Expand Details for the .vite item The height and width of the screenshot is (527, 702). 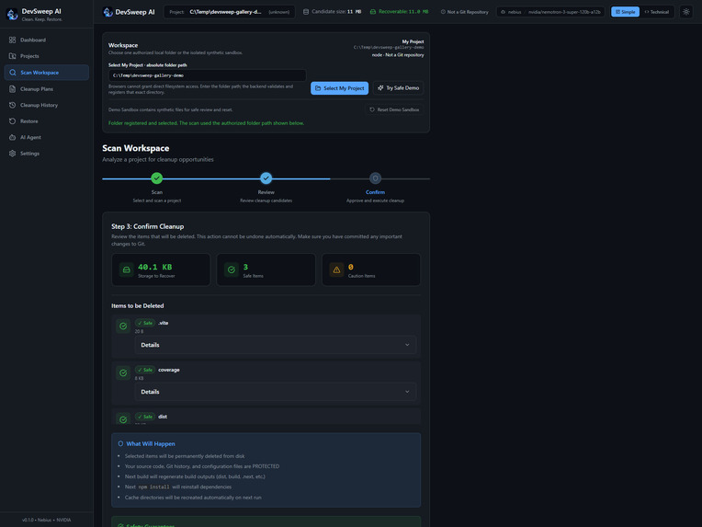point(276,345)
